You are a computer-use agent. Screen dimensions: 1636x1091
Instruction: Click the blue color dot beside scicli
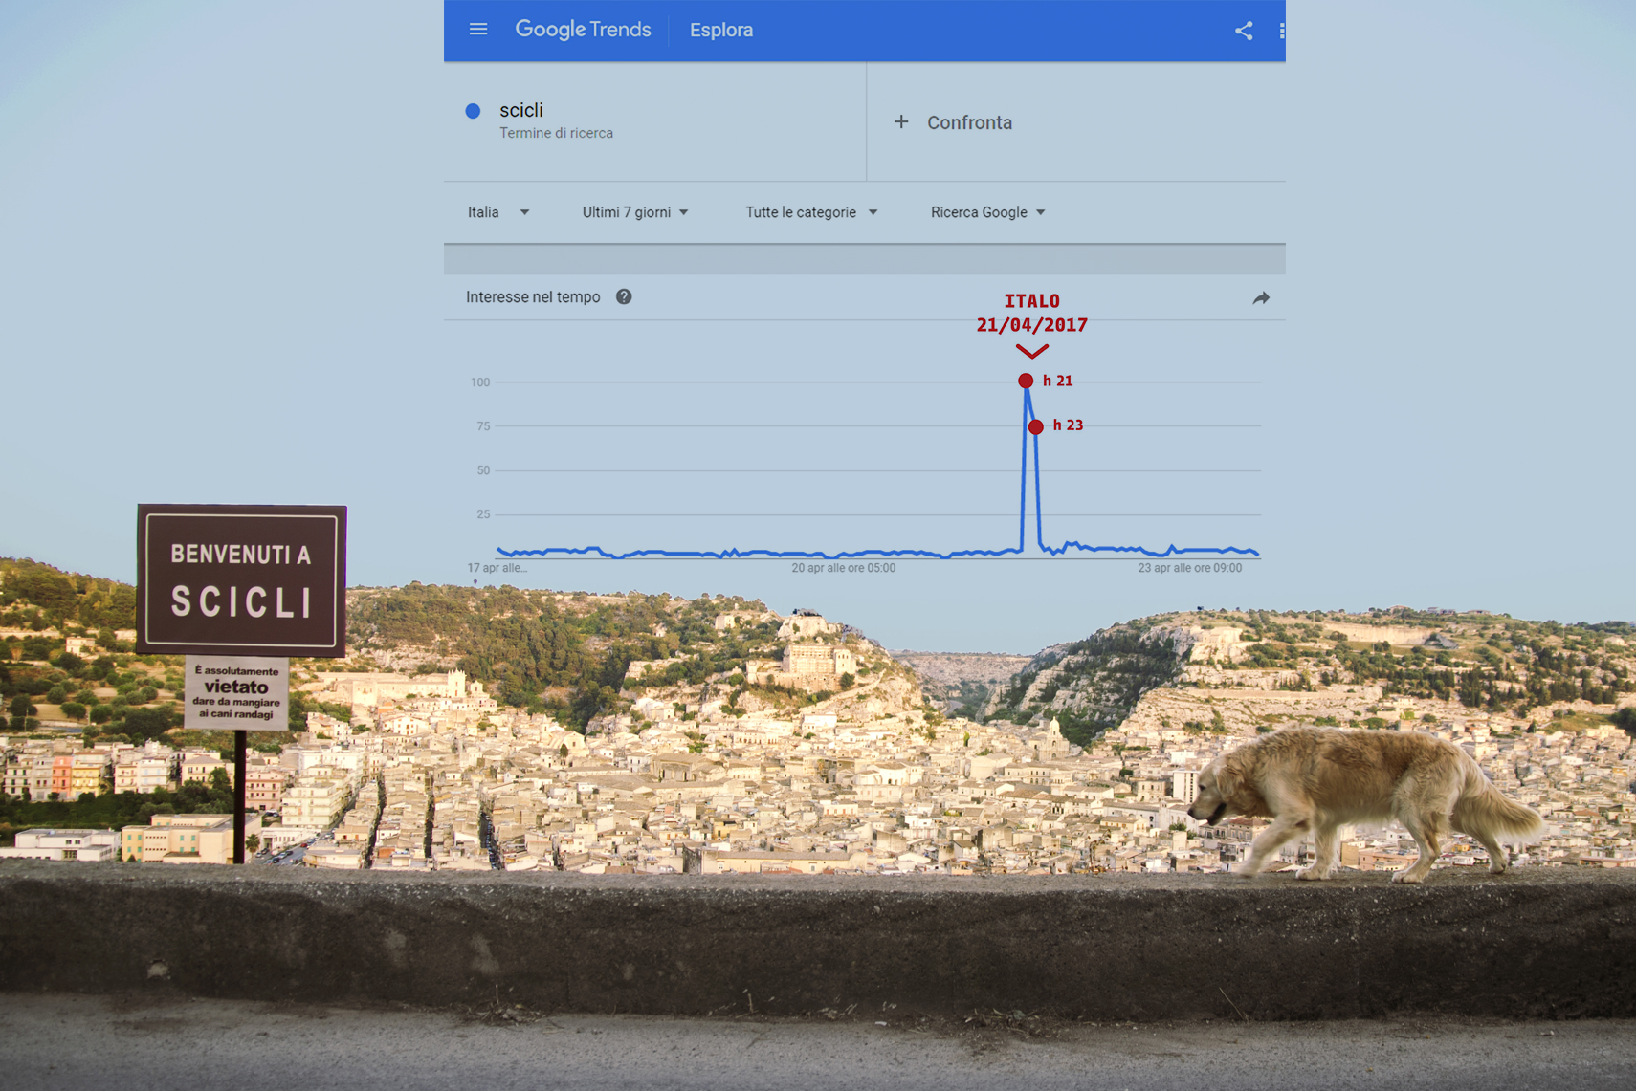pyautogui.click(x=473, y=111)
